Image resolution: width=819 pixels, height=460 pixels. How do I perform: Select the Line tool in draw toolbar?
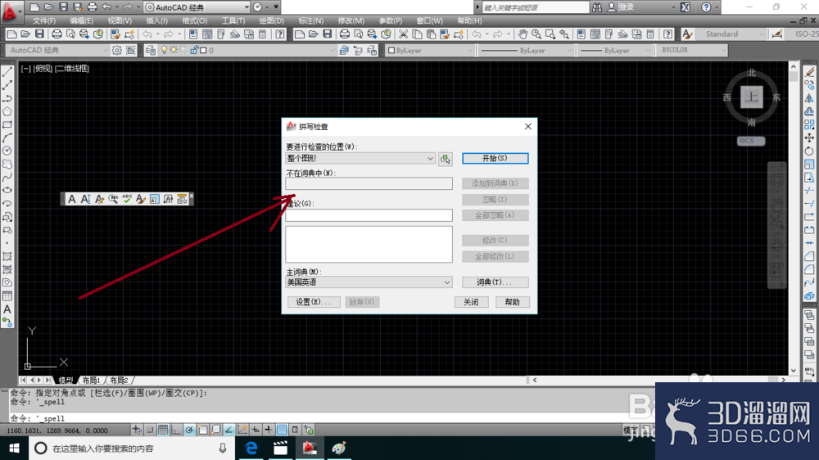click(x=7, y=72)
